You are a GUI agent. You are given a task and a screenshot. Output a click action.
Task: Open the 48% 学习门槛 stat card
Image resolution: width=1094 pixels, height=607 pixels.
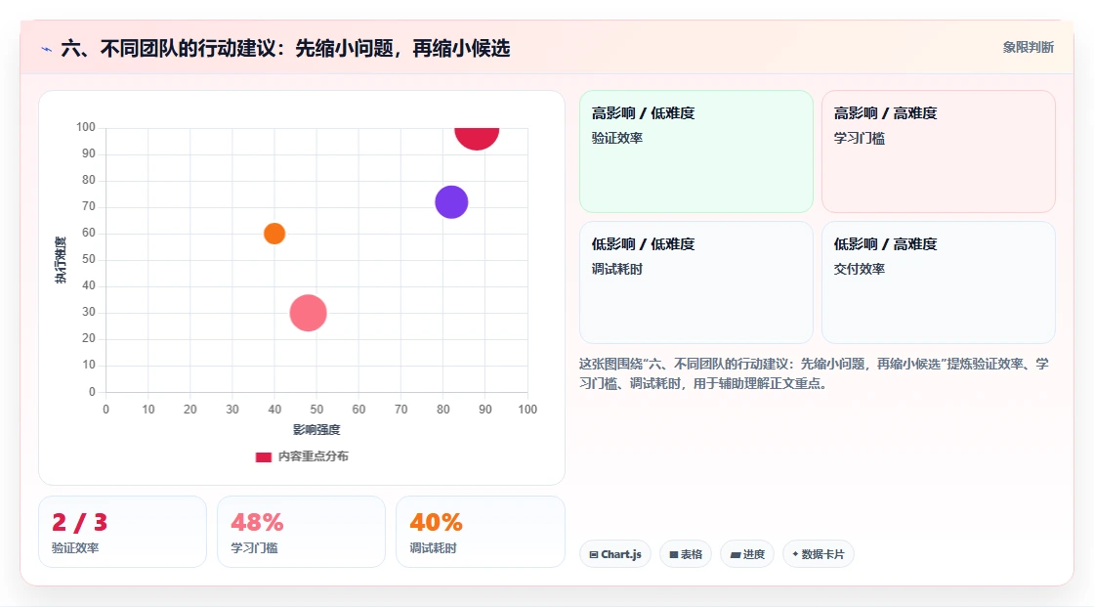(301, 532)
